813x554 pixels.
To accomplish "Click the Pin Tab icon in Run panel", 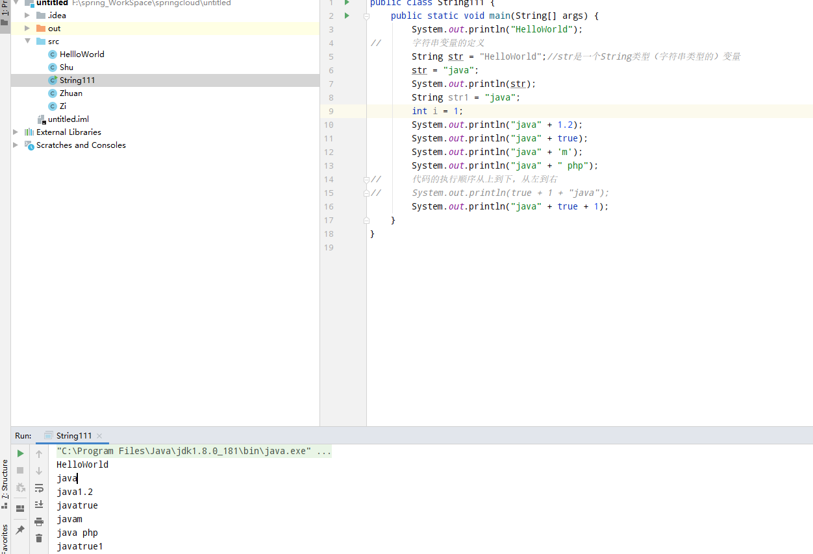I will click(20, 530).
